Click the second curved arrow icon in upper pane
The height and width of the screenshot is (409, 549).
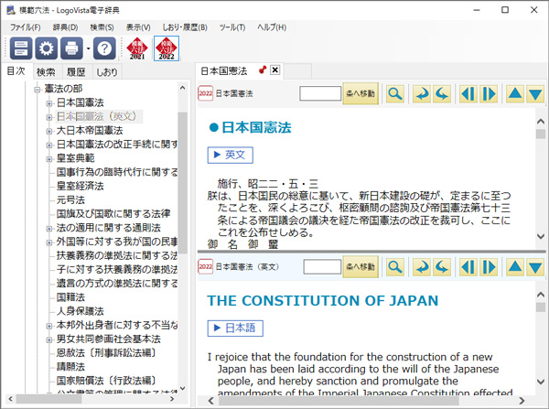coord(442,94)
